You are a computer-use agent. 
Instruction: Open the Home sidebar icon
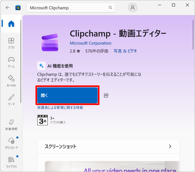pyautogui.click(x=11, y=24)
